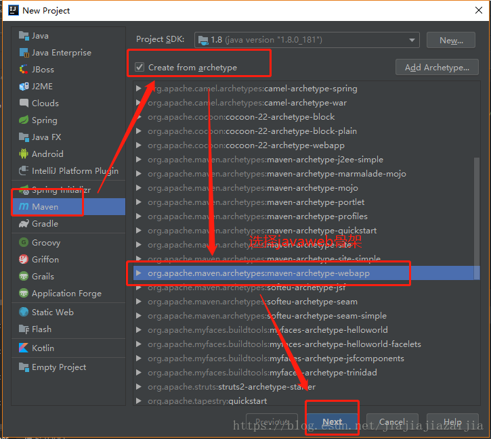The height and width of the screenshot is (439, 491).
Task: Click the Next button
Action: tap(333, 422)
